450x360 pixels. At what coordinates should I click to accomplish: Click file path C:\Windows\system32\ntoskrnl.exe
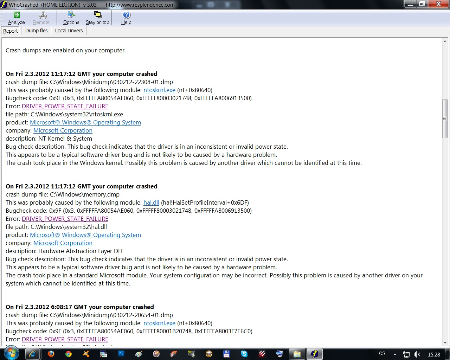point(77,114)
